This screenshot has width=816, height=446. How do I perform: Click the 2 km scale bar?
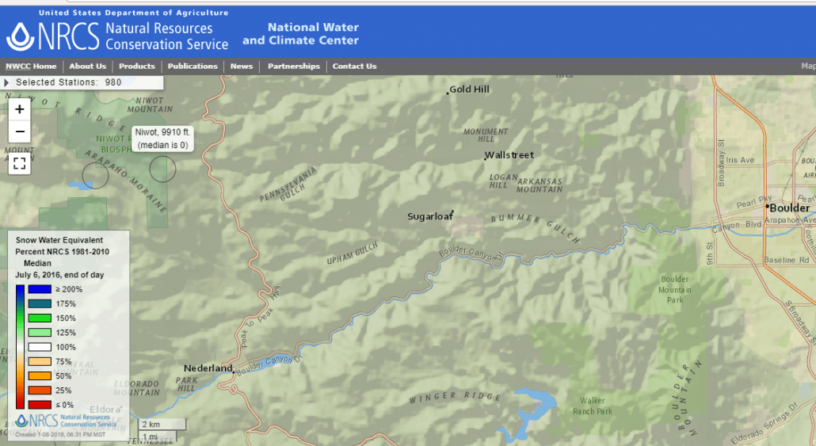click(162, 424)
